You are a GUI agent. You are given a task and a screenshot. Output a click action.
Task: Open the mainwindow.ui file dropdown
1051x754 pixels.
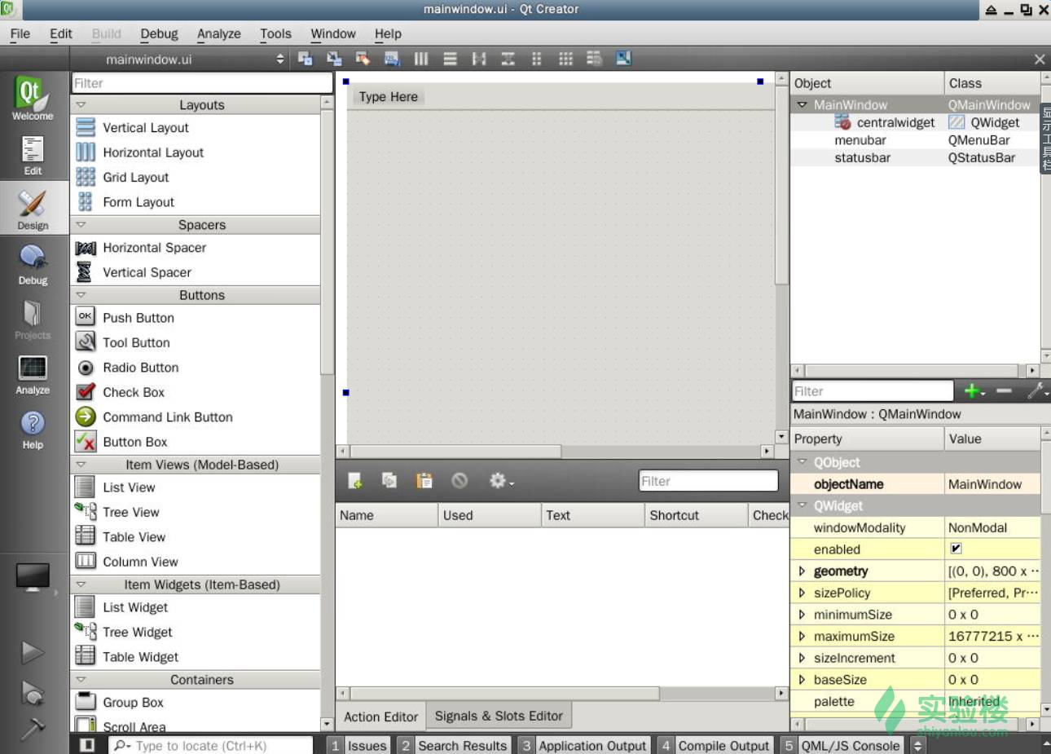[196, 60]
